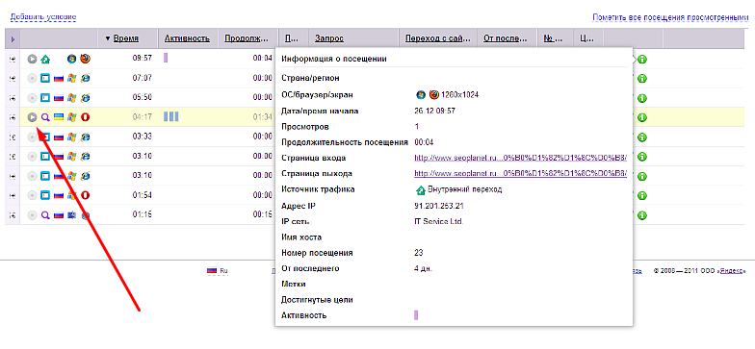Click the Внутренний переход traffic source text
The width and height of the screenshot is (755, 349).
coord(464,190)
